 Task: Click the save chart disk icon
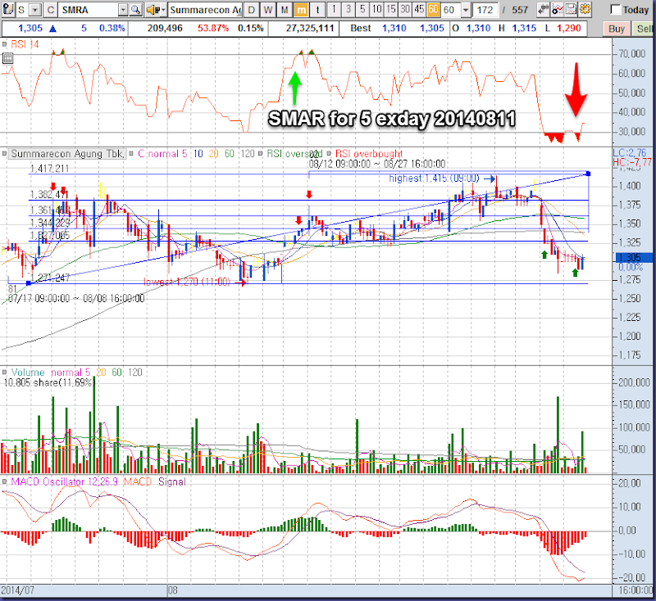(571, 9)
